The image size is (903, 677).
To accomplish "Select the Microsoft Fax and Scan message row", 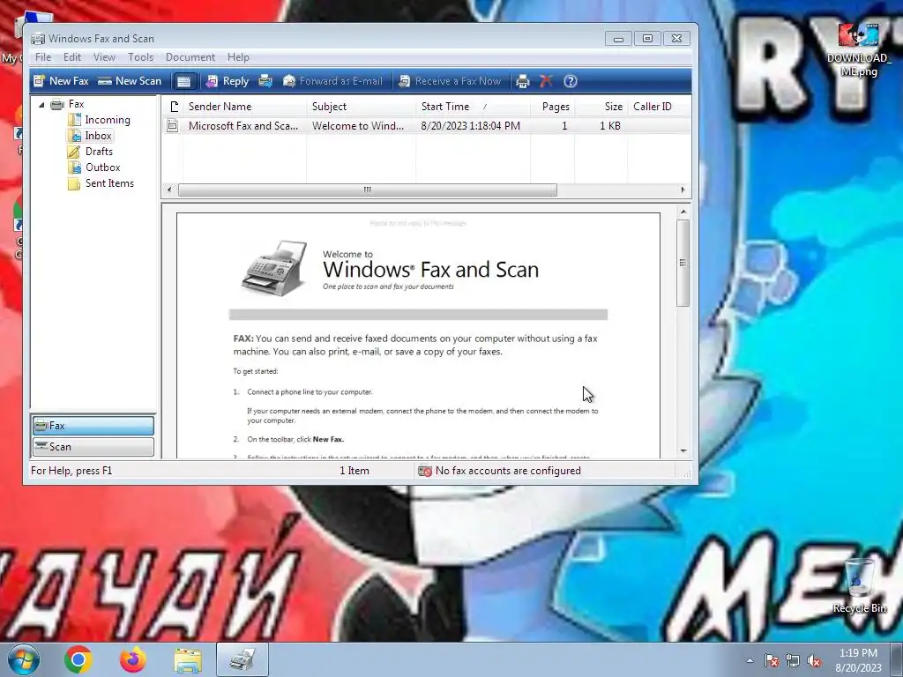I will (x=426, y=125).
